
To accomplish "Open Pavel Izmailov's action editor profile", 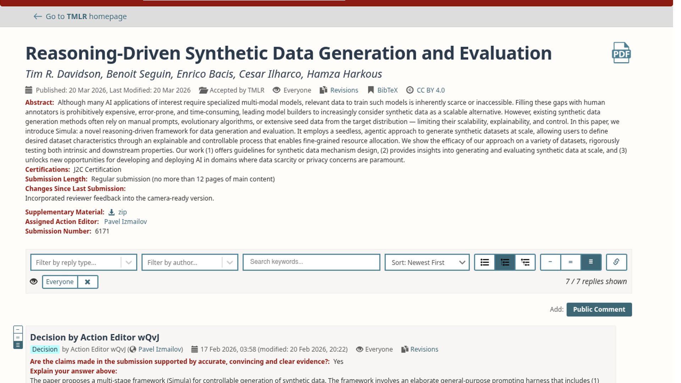I will pos(125,222).
